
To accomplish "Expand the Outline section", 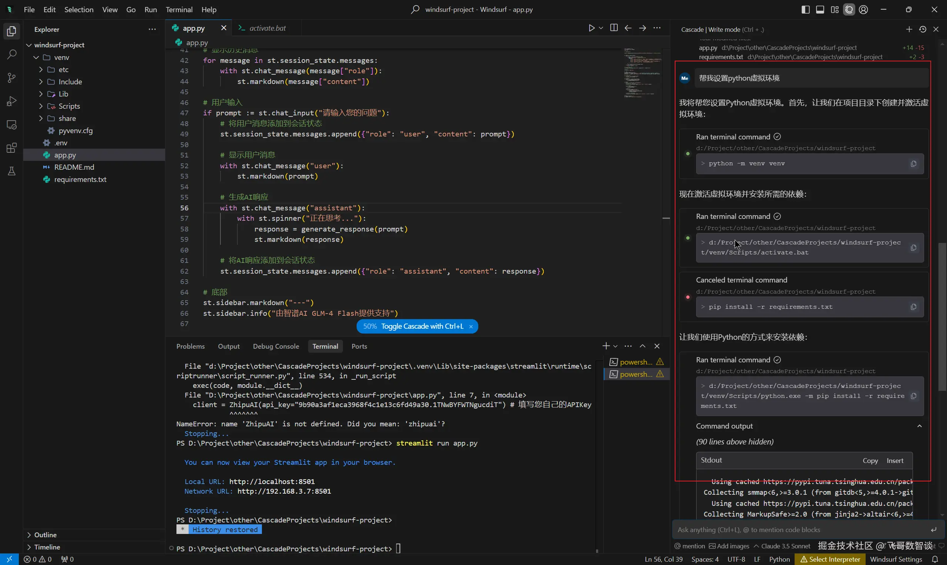I will (45, 535).
